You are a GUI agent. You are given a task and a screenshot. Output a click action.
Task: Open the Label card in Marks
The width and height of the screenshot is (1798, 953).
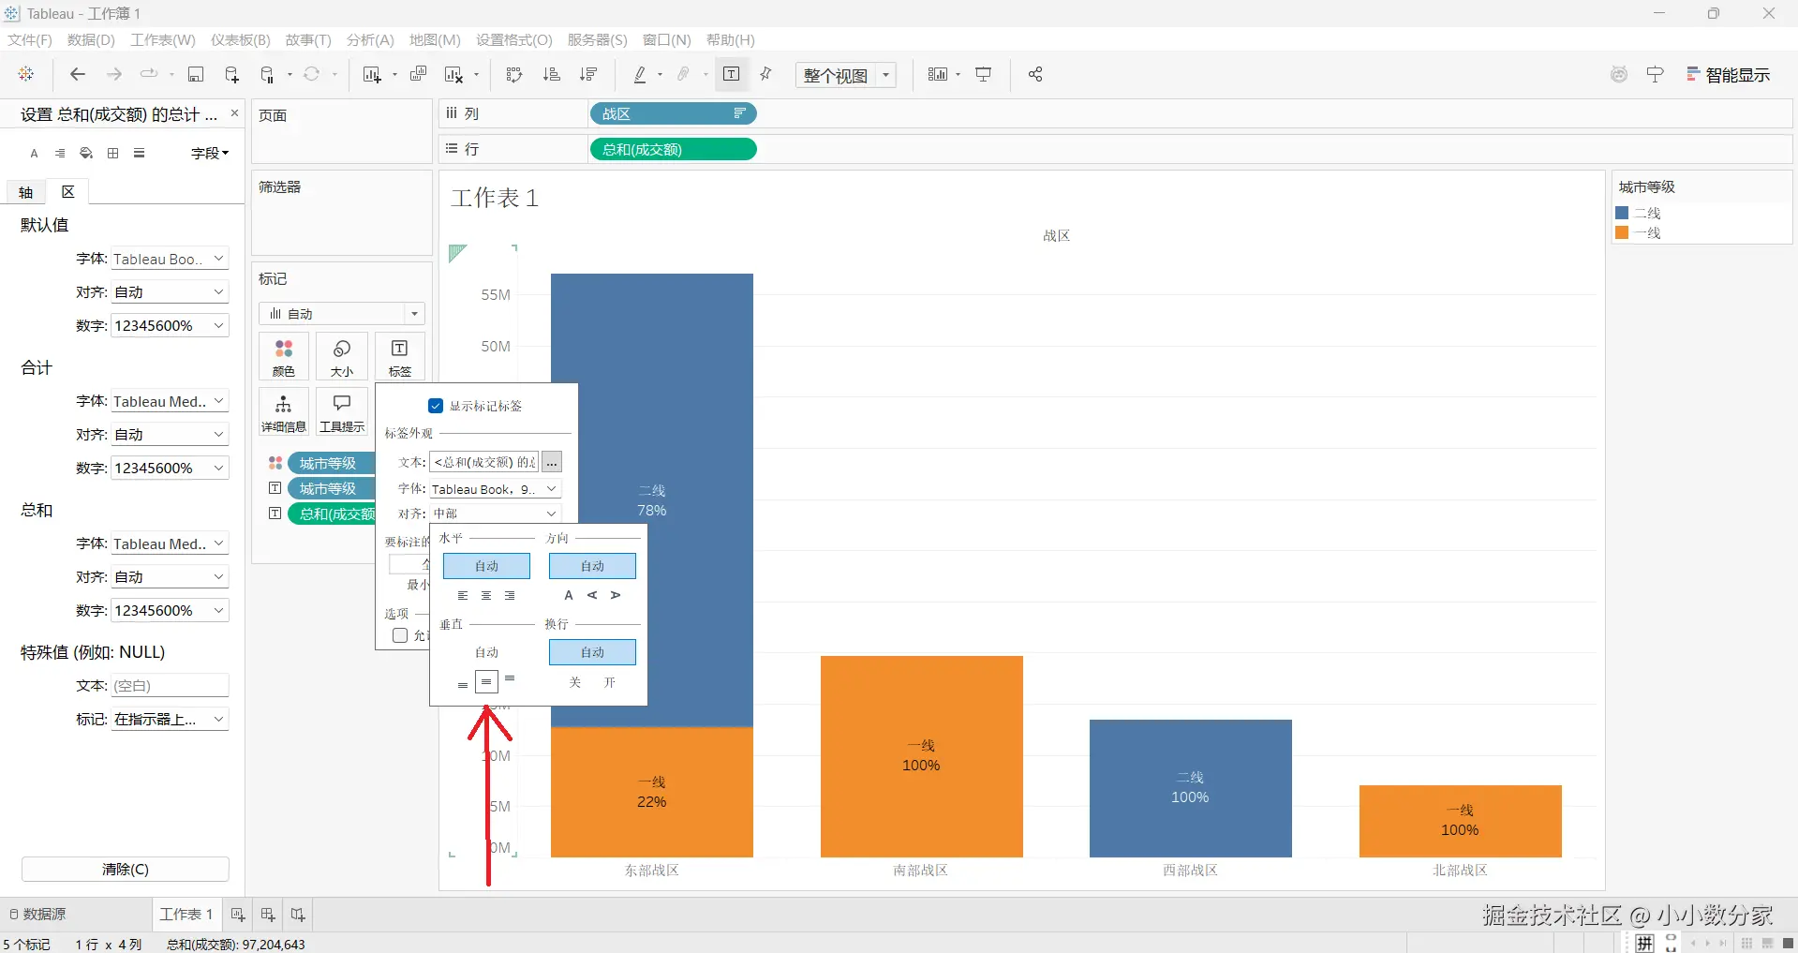click(400, 357)
